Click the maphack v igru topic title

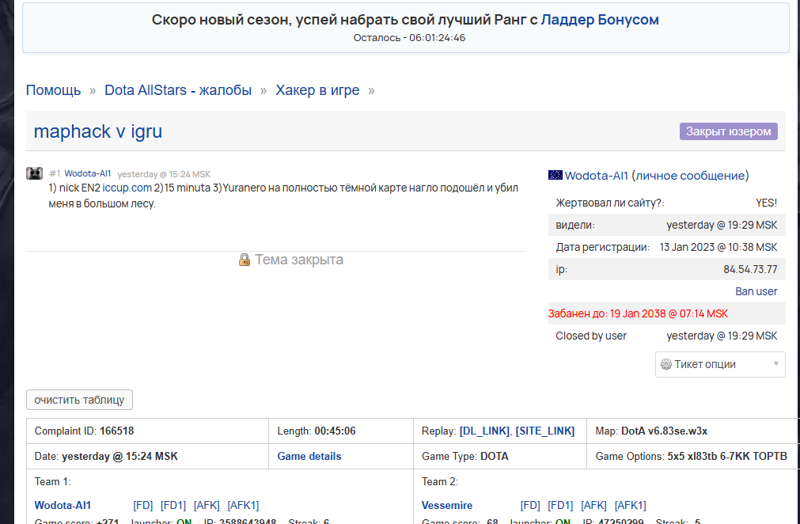(x=98, y=131)
